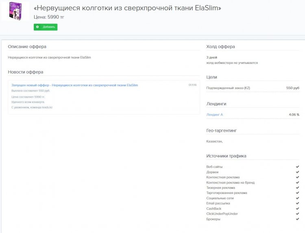305x233 pixels.
Task: Toggle the ClickUnderPopUnder checkmark
Action: coord(297,214)
